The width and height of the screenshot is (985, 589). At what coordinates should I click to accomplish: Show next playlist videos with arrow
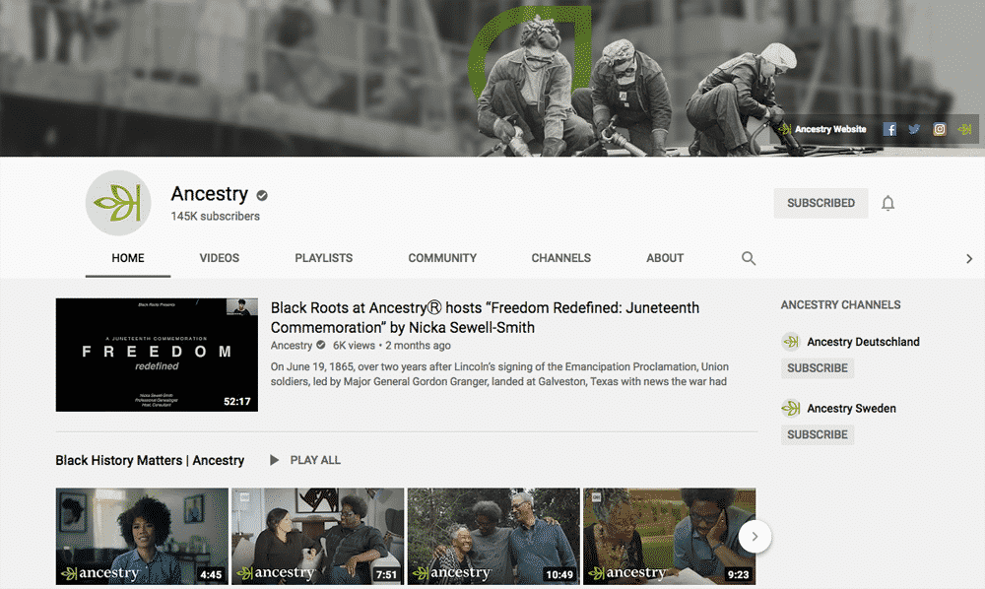coord(755,537)
